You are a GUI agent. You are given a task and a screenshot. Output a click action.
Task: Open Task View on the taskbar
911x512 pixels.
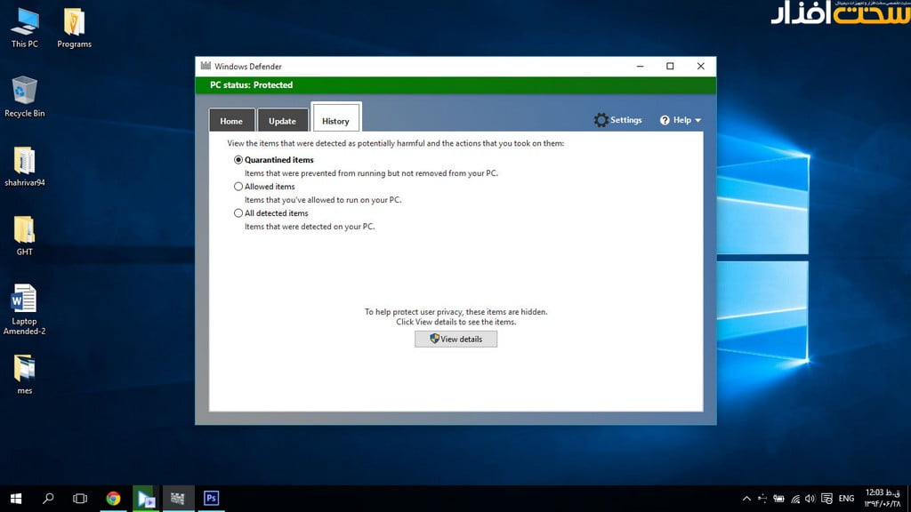[x=80, y=498]
